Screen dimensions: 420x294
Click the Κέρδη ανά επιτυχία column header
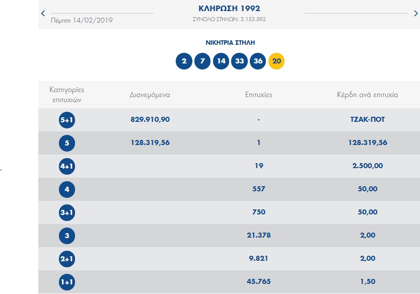pos(367,95)
